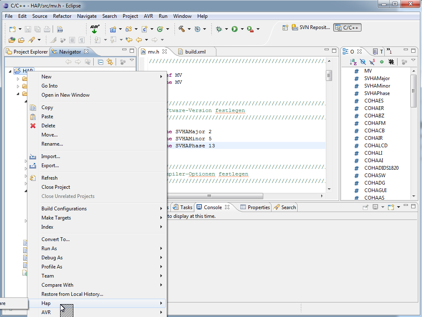Screen dimensions: 422x317
Task: Click the new C/C++ project icon
Action: [x=113, y=29]
